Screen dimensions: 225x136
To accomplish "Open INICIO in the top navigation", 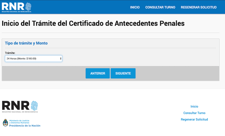I will coord(135,7).
